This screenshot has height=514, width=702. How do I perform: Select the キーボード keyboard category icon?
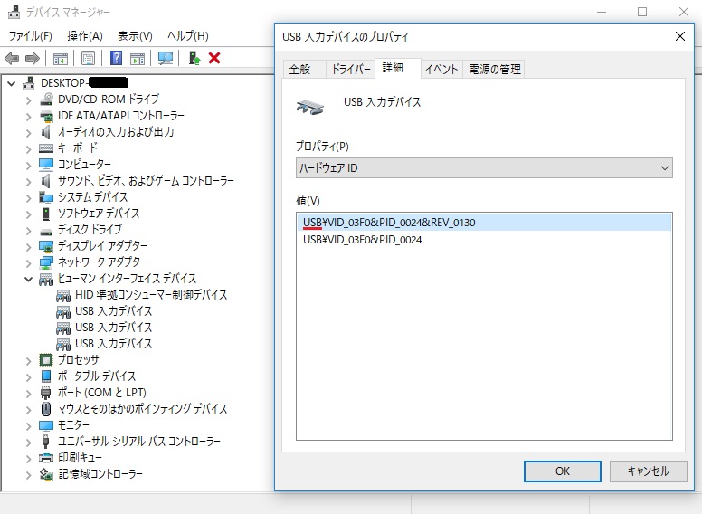(x=46, y=148)
